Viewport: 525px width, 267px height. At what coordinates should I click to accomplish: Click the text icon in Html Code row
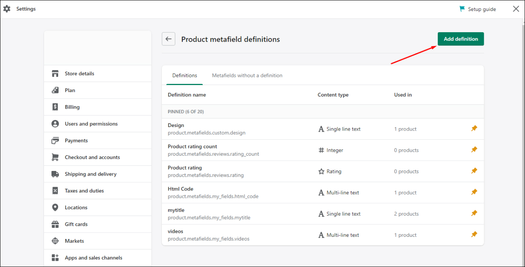(x=321, y=193)
